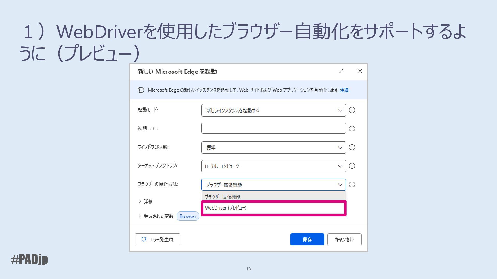Click the 初期 URL input field

[x=273, y=128]
